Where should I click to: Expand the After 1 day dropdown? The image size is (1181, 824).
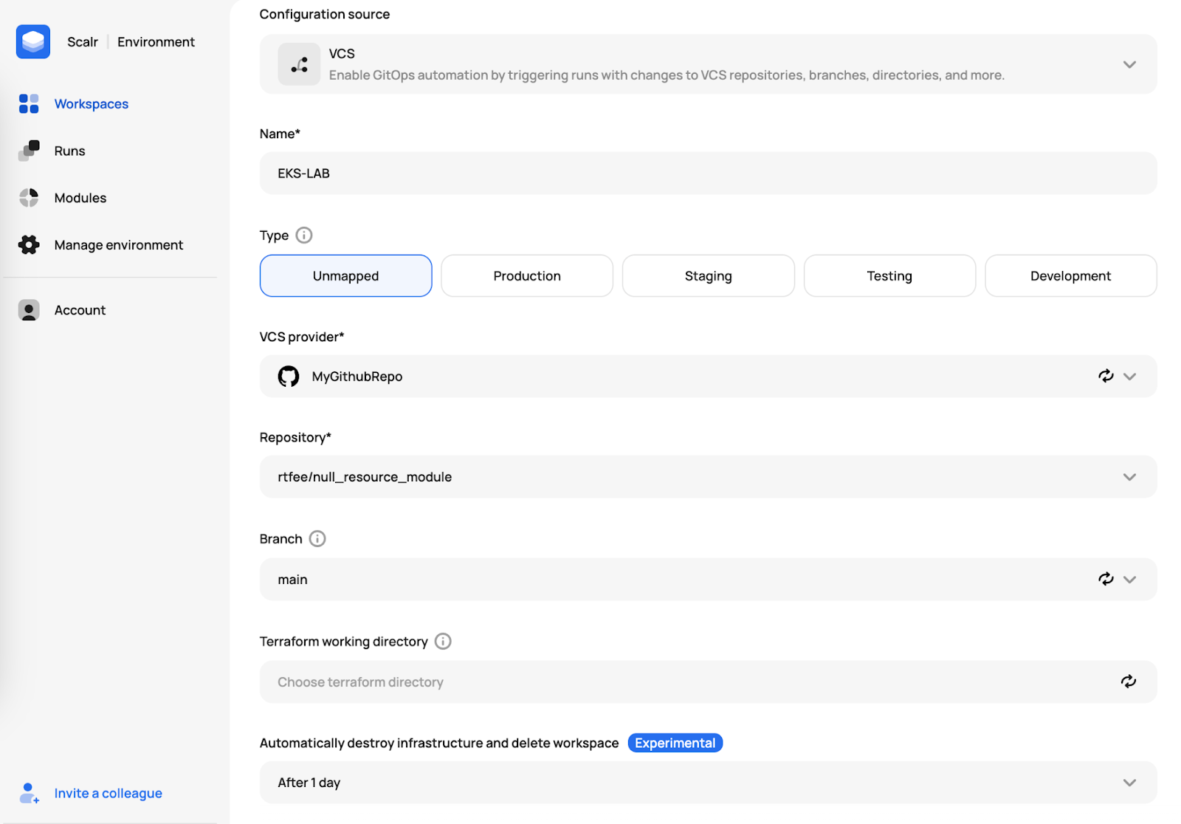click(x=709, y=783)
